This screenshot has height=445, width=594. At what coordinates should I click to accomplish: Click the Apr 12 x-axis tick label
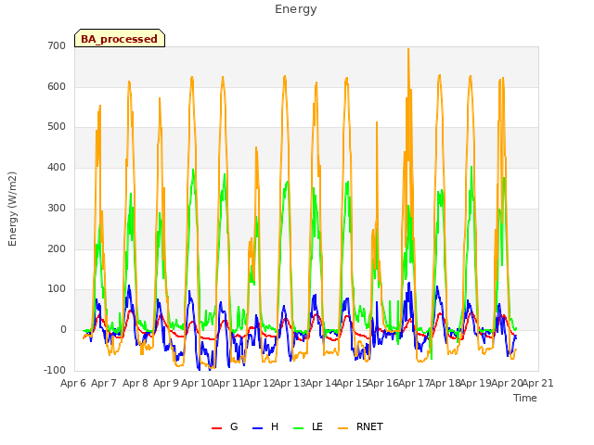(259, 383)
